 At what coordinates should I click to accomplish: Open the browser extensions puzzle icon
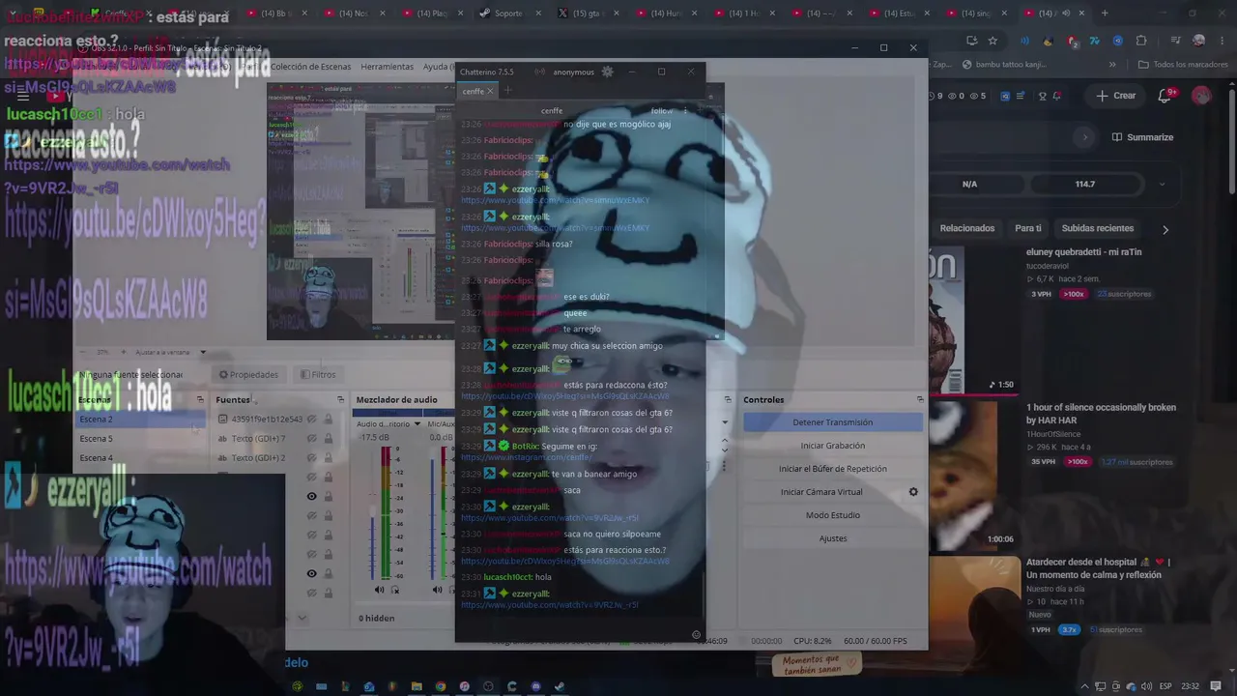(1141, 41)
